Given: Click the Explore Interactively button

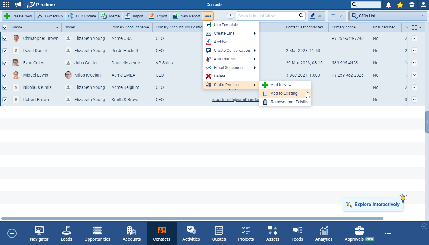Looking at the screenshot, I should [x=373, y=205].
